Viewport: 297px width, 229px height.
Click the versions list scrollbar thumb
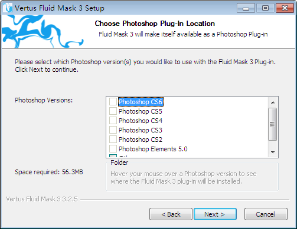tap(273, 124)
